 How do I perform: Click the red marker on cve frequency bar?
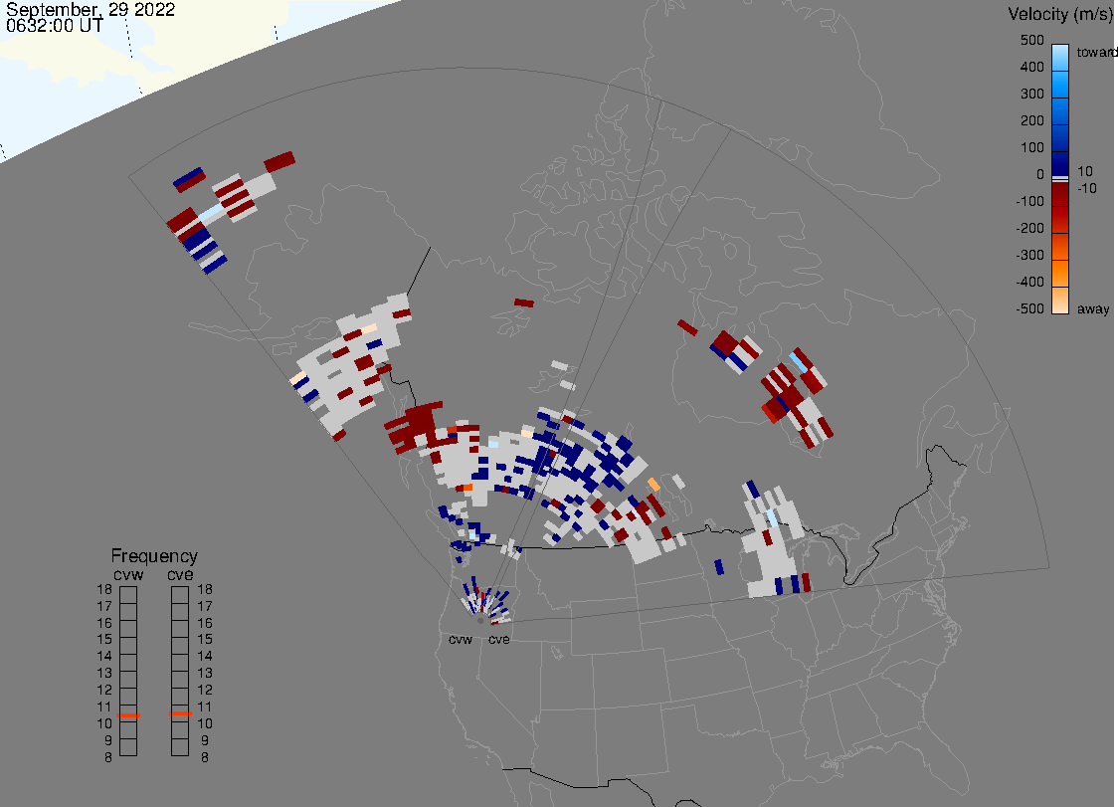(180, 713)
